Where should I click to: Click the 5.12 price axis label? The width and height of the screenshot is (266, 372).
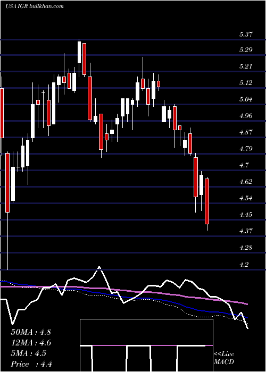pos(246,83)
